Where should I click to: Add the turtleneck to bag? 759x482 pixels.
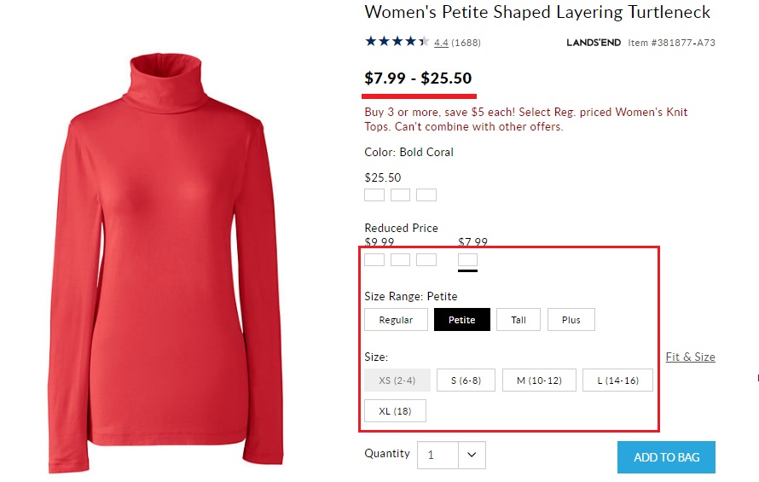pos(666,457)
